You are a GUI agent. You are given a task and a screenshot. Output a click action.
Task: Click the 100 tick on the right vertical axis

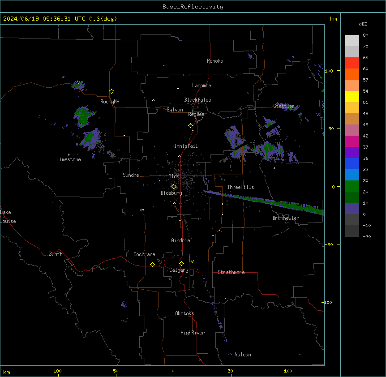point(329,71)
